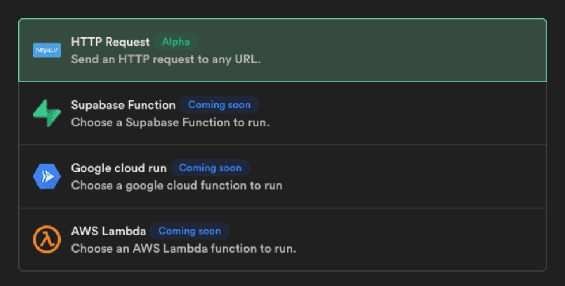This screenshot has height=286, width=565.
Task: Click empty space in Google cloud run row
Action: 404,176
